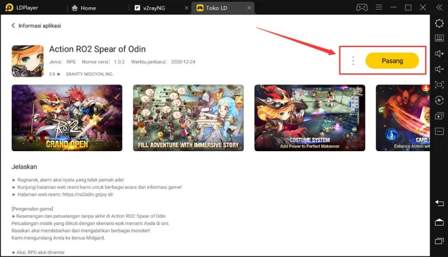The width and height of the screenshot is (448, 257).
Task: Open the Grand Open screenshot
Action: (x=67, y=118)
